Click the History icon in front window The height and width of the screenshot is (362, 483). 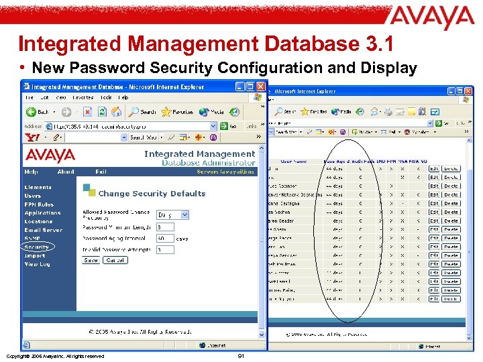tap(234, 112)
